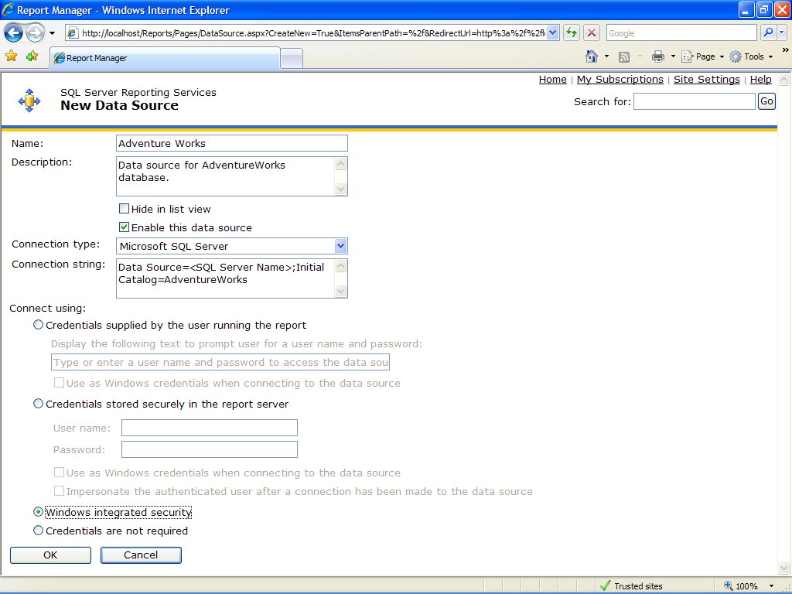The image size is (792, 594).
Task: Click page scrollbar down arrow
Action: (783, 568)
